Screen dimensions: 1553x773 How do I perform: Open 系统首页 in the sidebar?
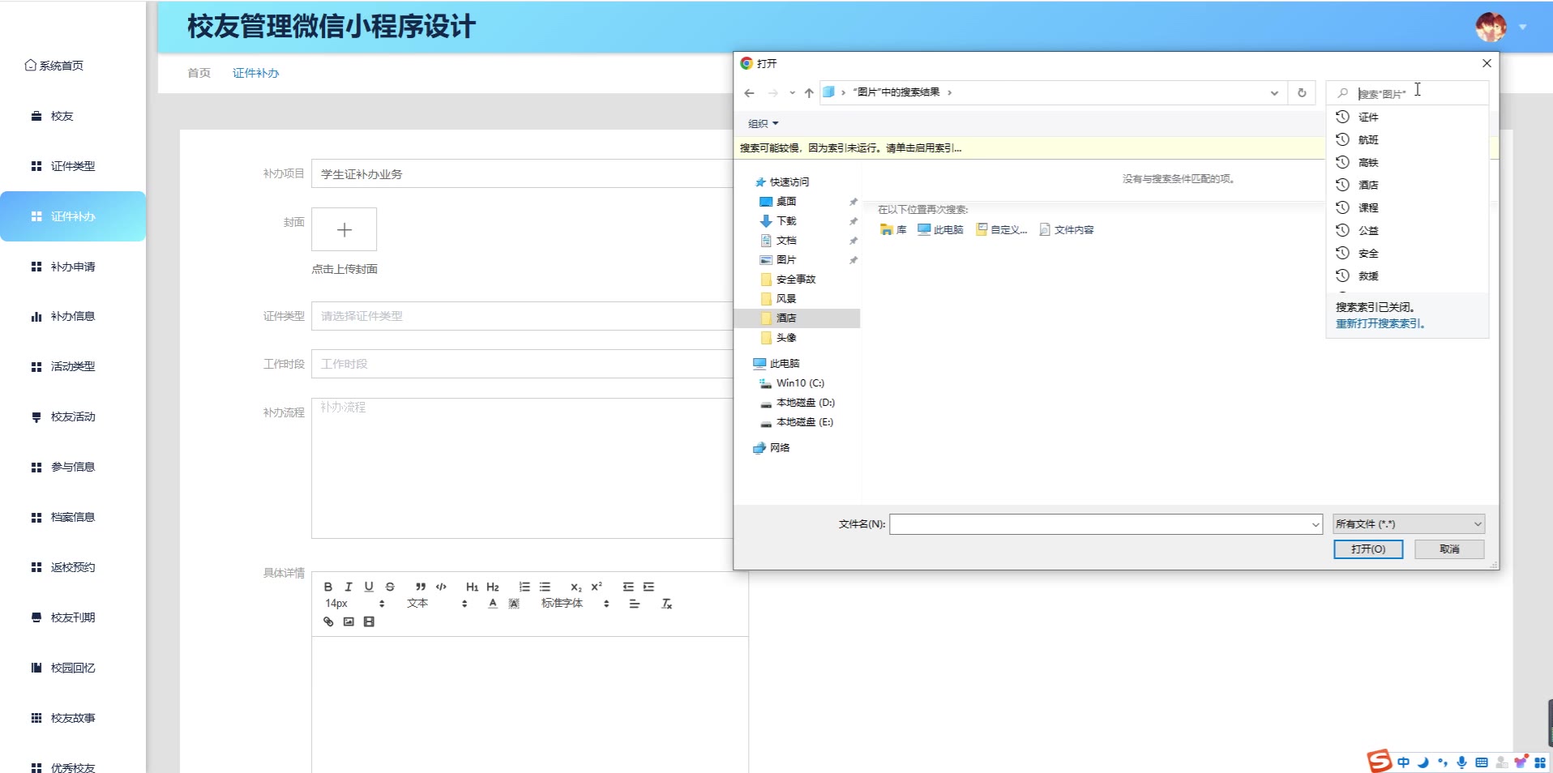pos(54,66)
